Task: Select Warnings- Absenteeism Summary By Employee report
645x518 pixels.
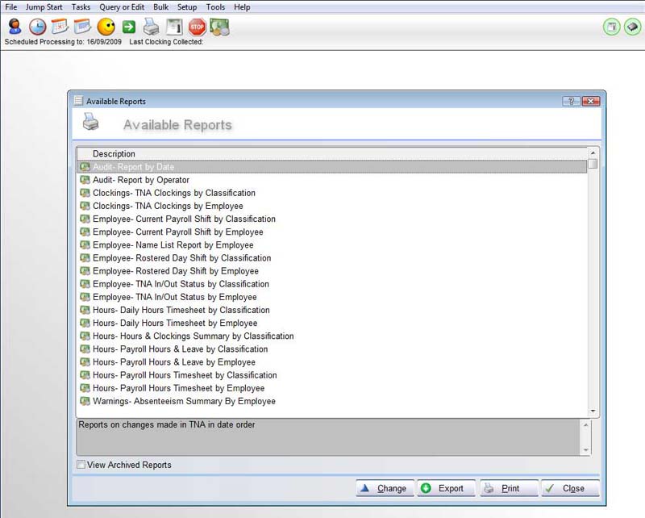Action: [x=184, y=401]
